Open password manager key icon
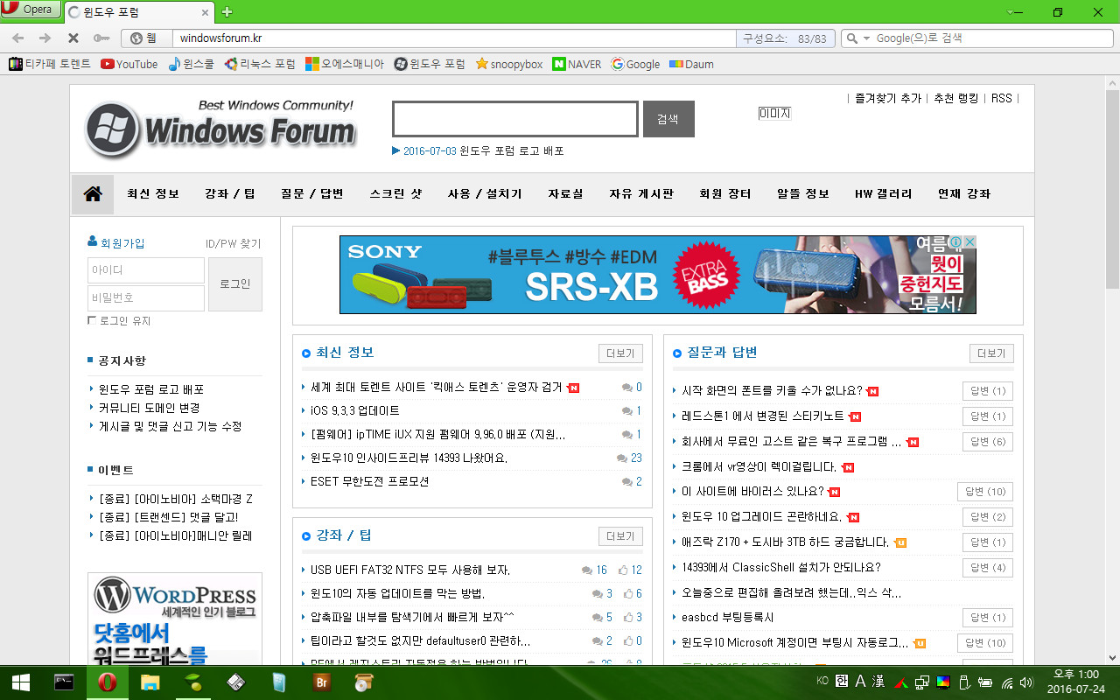 pos(101,38)
